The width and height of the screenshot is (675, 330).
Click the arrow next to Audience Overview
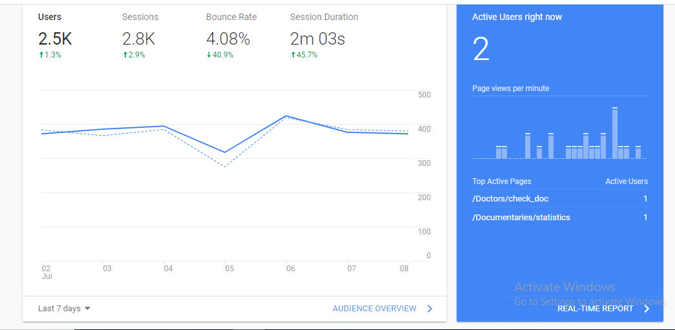coord(429,309)
